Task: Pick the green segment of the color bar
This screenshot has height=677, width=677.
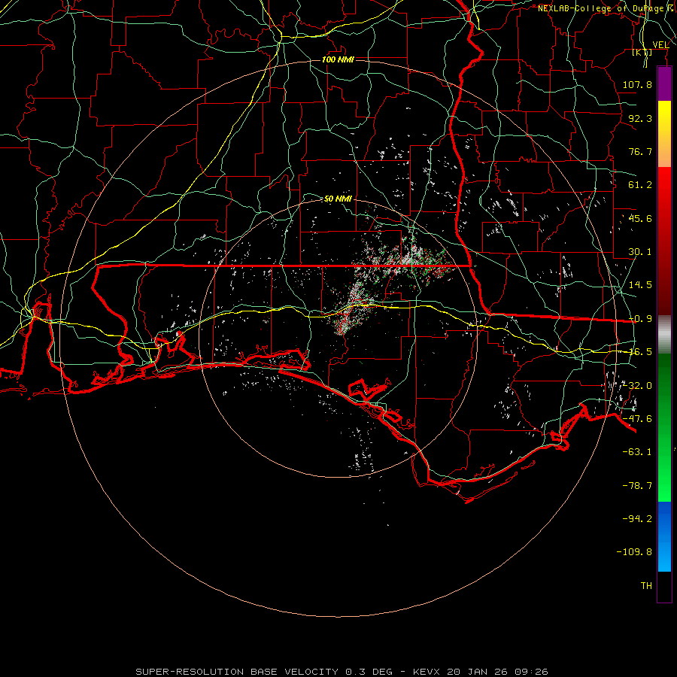Action: tap(664, 427)
